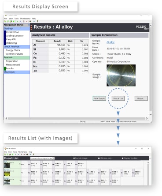Click the 1.009 result value
Screen dimensions: 162x196
pos(62,49)
